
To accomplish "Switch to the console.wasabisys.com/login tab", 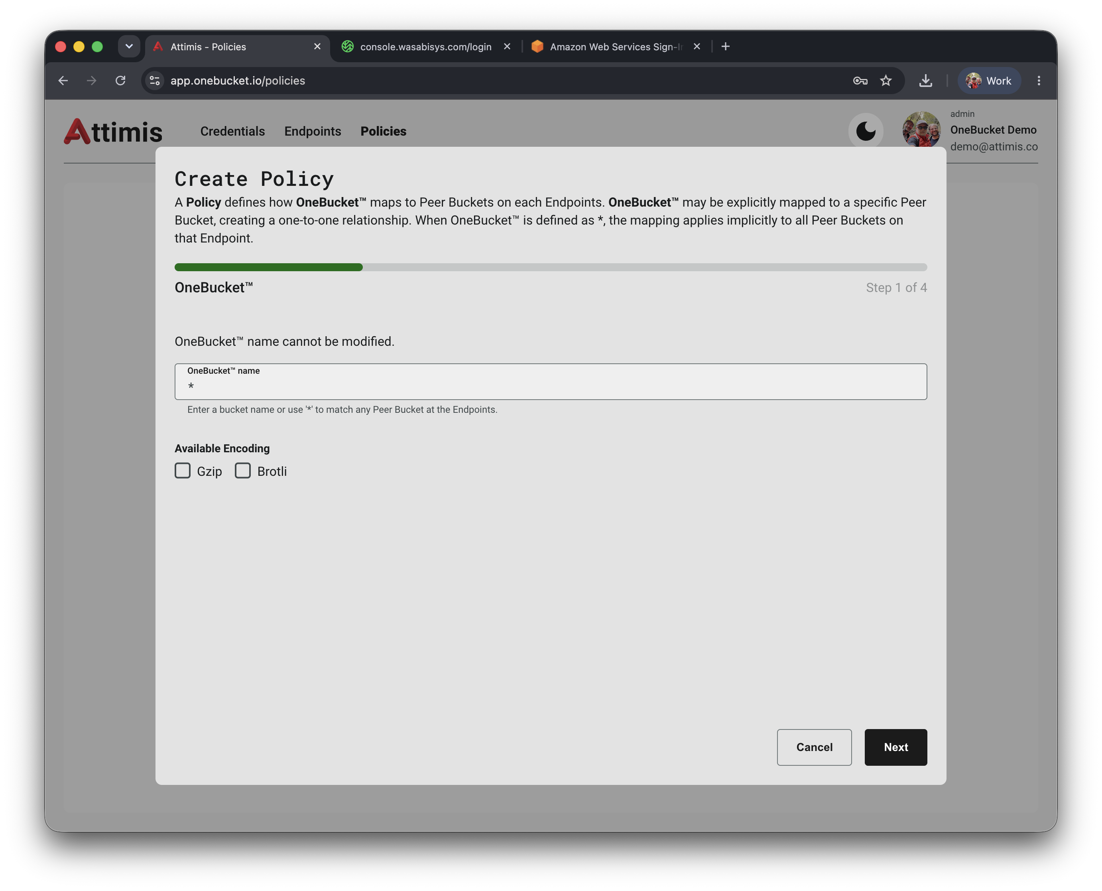I will tap(426, 47).
